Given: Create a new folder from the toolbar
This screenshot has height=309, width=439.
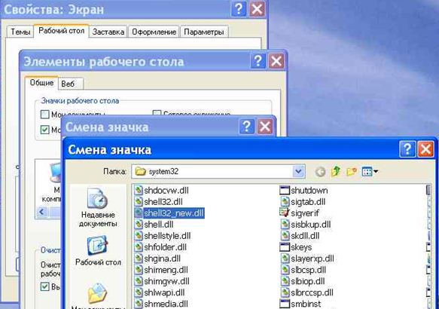Looking at the screenshot, I should click(352, 171).
